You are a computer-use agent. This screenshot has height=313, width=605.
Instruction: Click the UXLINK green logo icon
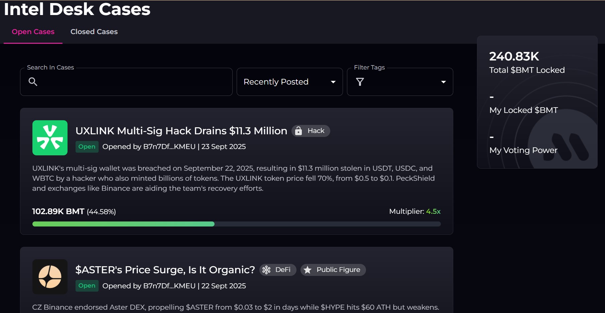click(x=50, y=138)
